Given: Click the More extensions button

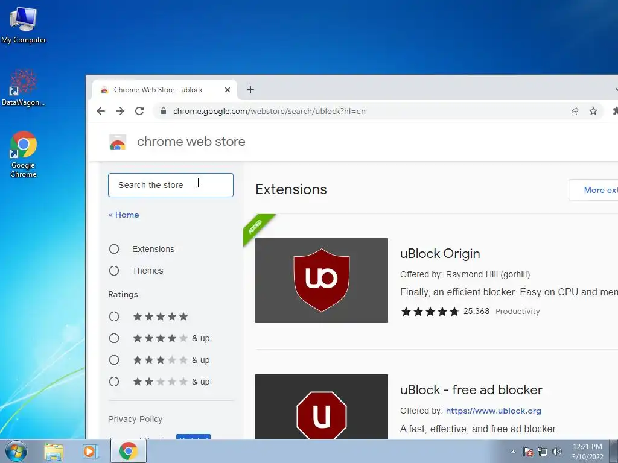Looking at the screenshot, I should [593, 190].
